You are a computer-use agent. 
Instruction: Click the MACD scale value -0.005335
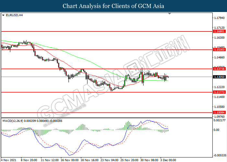point(220,155)
